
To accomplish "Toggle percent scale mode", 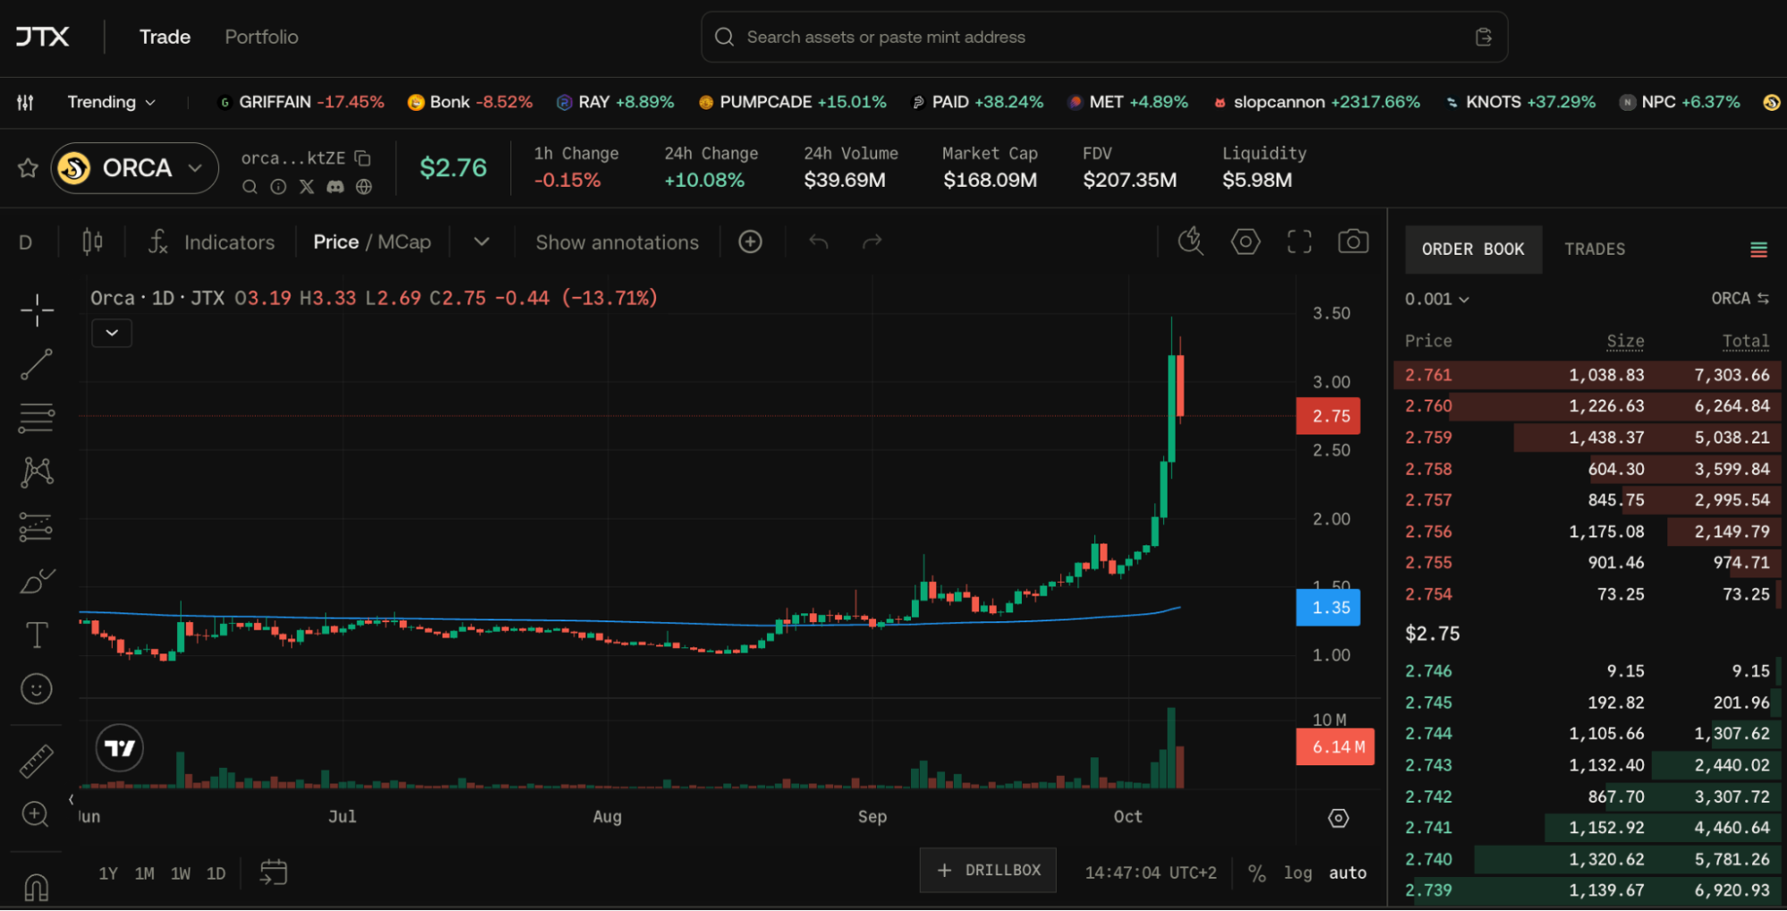I will [x=1257, y=873].
